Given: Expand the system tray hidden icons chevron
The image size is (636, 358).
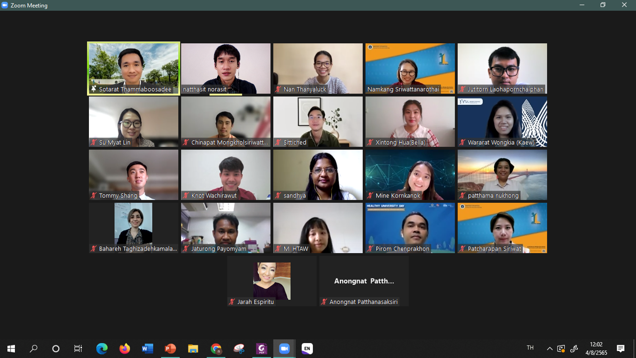Looking at the screenshot, I should [550, 349].
